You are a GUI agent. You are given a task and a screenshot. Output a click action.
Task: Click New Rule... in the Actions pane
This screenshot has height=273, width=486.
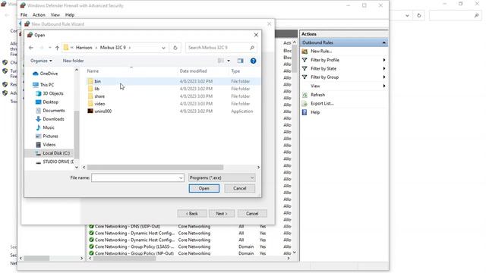(x=321, y=51)
